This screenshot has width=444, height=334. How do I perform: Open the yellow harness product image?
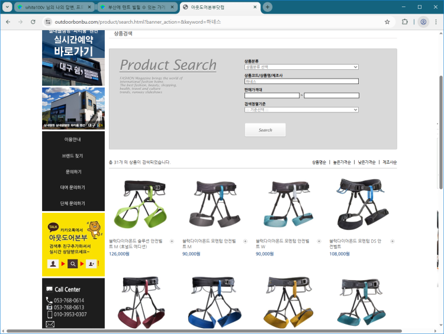click(288, 301)
